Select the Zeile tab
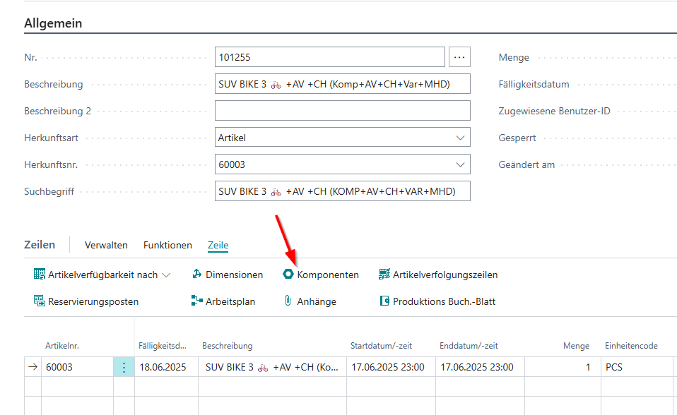Screen dimensions: 677x415 pos(218,245)
